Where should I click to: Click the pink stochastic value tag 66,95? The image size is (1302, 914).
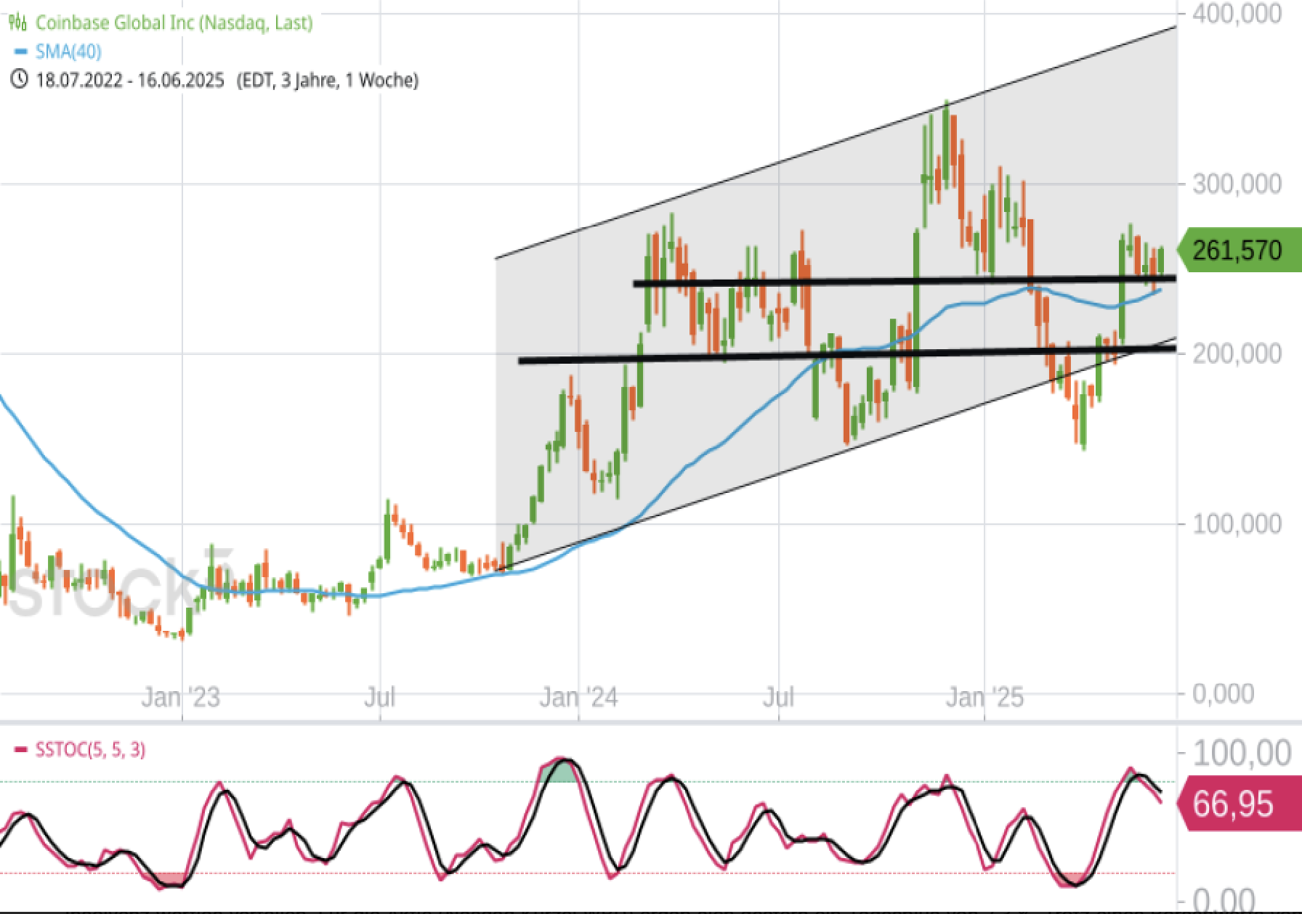point(1238,804)
